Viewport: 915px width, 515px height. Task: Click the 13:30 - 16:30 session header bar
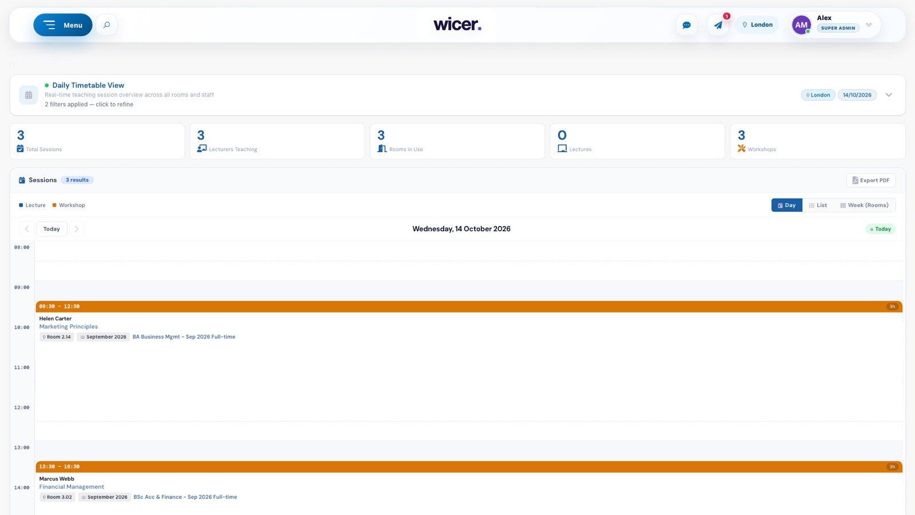(469, 467)
